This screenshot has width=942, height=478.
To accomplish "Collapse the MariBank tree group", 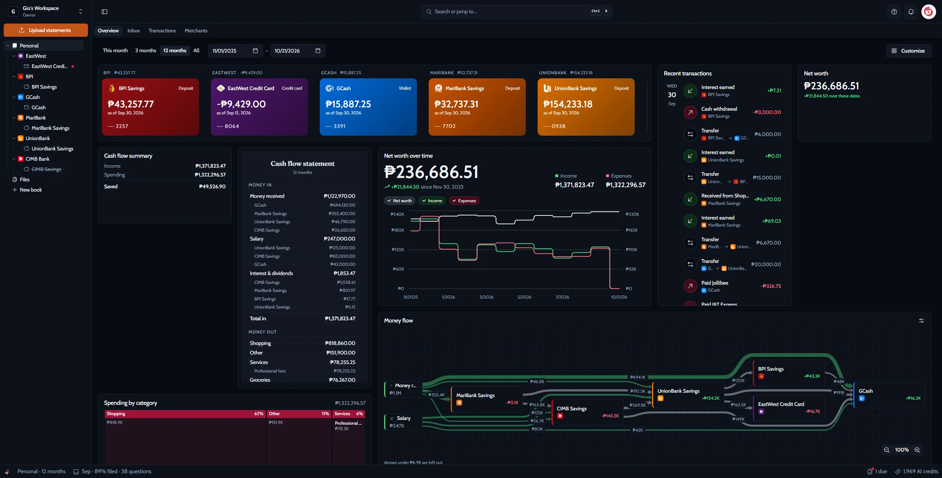I will 14,118.
